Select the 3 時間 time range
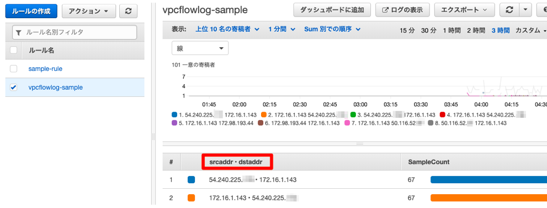Image resolution: width=547 pixels, height=208 pixels. coord(501,30)
